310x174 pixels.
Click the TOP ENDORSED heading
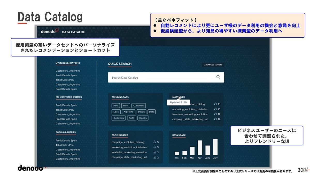coord(120,135)
